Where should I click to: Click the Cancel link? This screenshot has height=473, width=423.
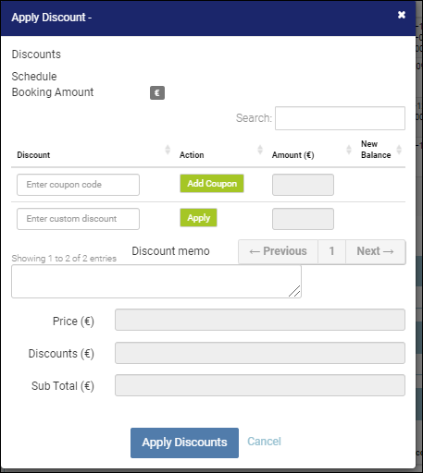tap(264, 442)
